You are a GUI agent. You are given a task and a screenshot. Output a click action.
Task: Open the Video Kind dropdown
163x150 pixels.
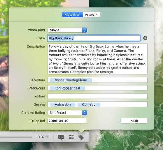pyautogui.click(x=67, y=30)
